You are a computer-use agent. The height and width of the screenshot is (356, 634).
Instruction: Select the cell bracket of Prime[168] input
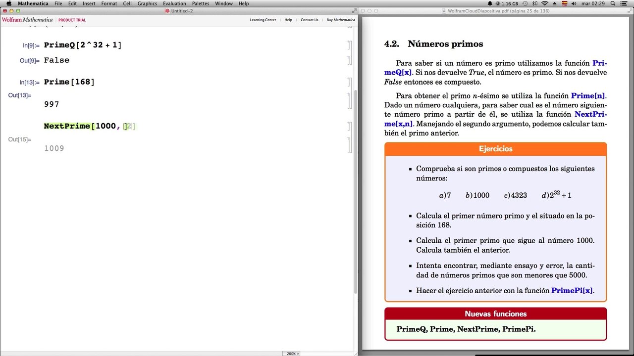click(349, 82)
